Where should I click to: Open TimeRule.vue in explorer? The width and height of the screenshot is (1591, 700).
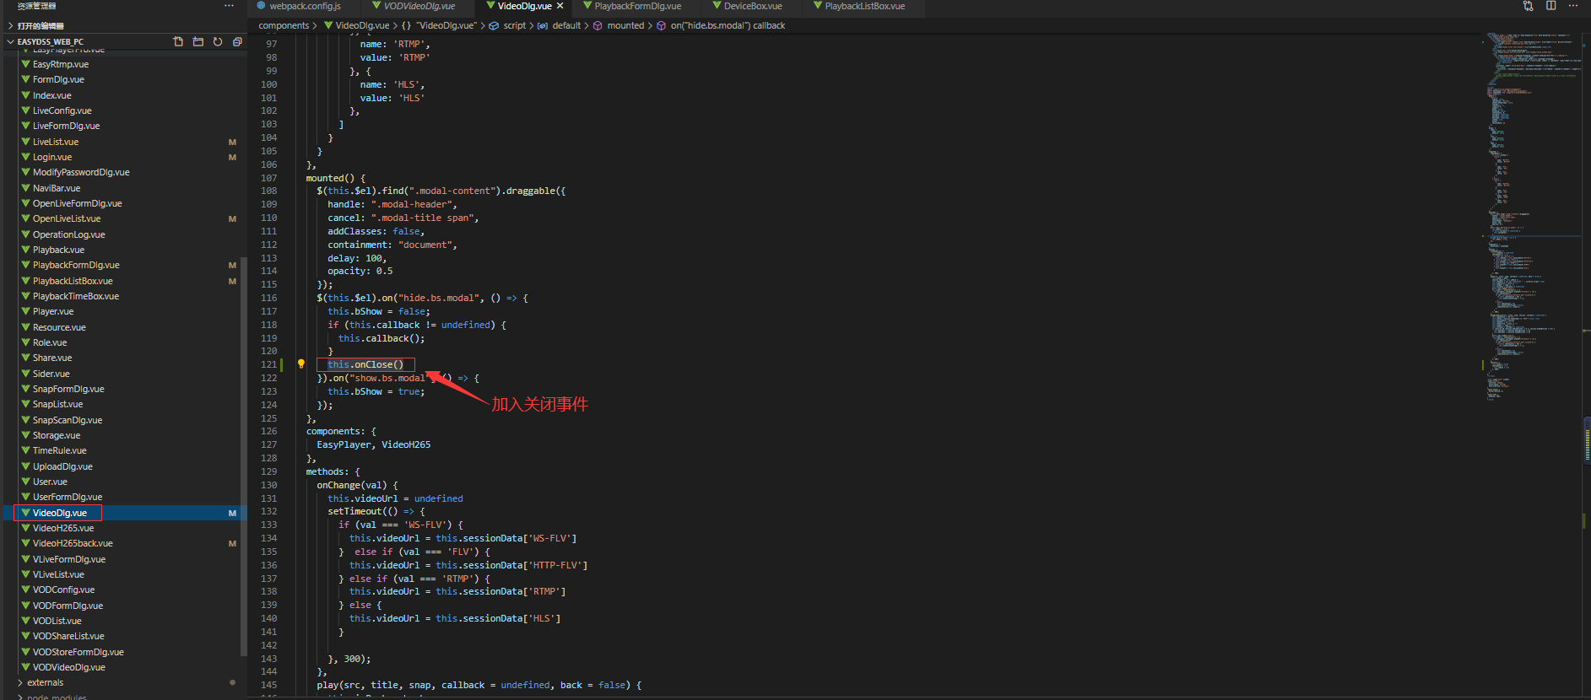click(x=59, y=450)
